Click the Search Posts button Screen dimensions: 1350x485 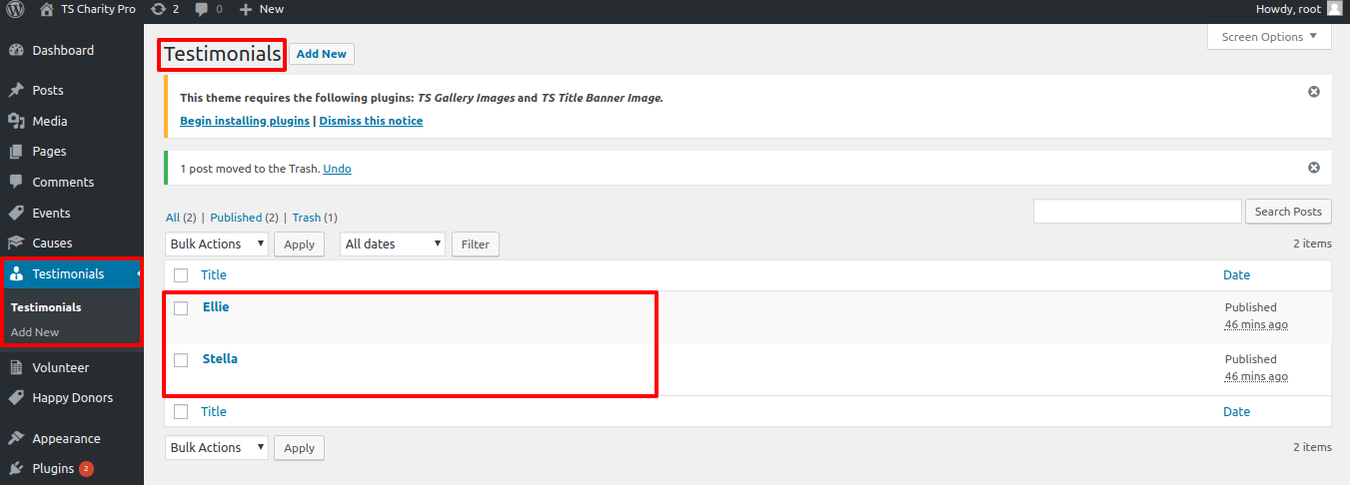coord(1288,212)
